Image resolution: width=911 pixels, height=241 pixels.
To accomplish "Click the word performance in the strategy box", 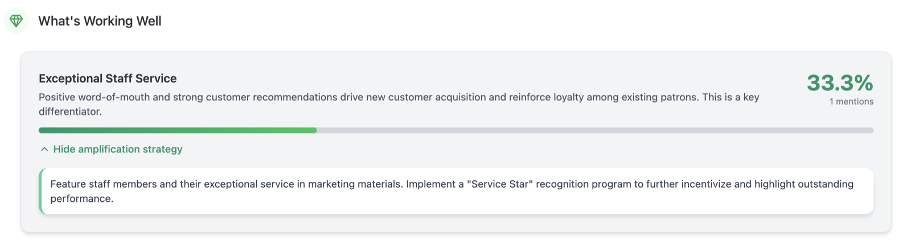I will click(x=81, y=198).
